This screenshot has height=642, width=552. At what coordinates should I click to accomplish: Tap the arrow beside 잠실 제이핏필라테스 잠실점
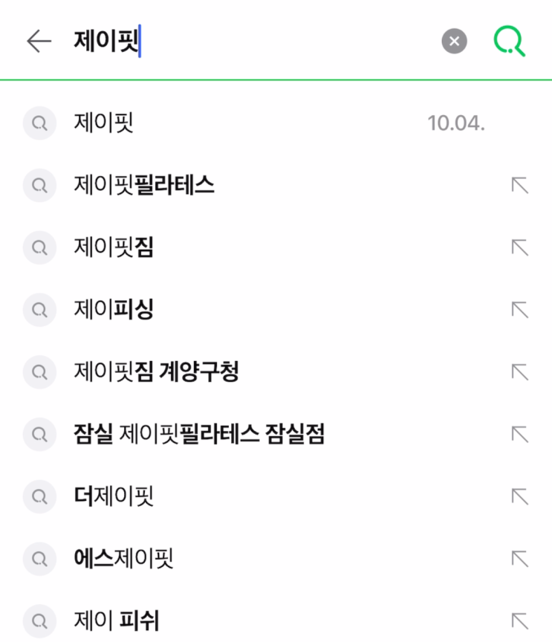click(x=519, y=433)
